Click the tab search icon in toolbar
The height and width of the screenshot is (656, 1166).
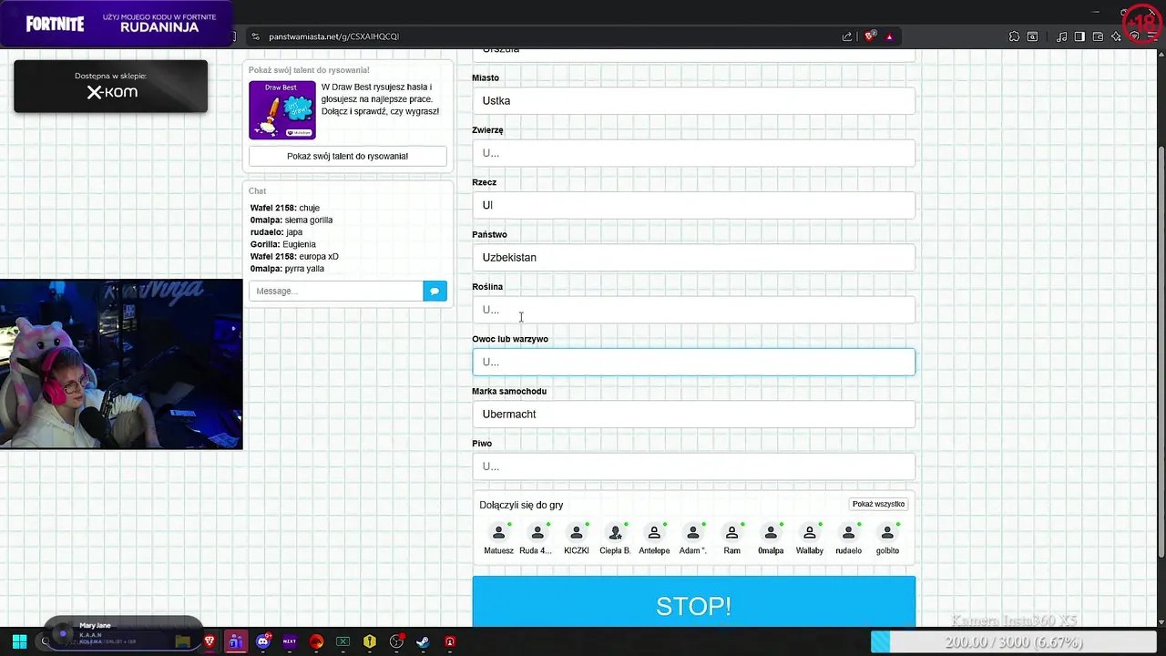click(1032, 36)
